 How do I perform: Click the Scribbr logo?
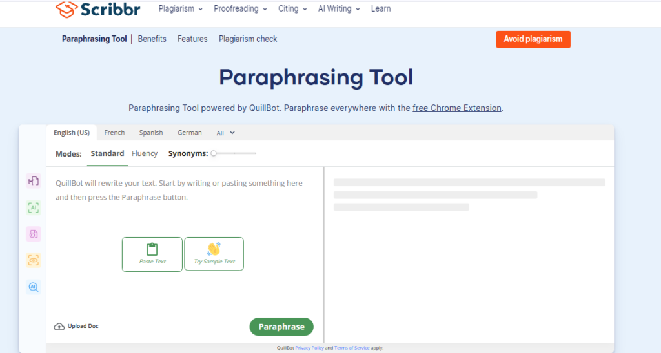pos(98,9)
